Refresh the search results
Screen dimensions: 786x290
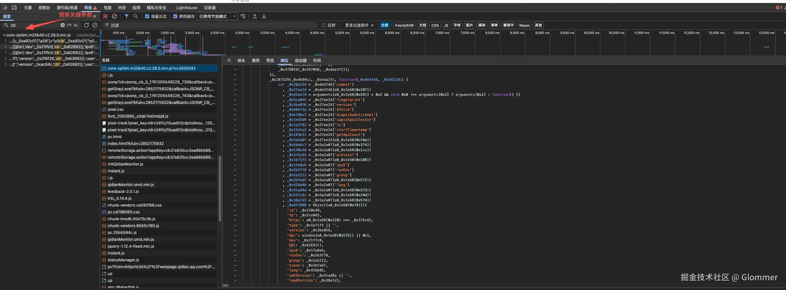tap(86, 25)
